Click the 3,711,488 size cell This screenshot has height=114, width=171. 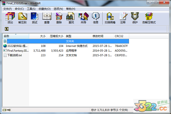pos(39,51)
